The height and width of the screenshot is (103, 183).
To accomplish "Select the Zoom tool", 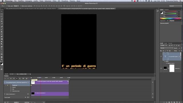I will [2, 59].
